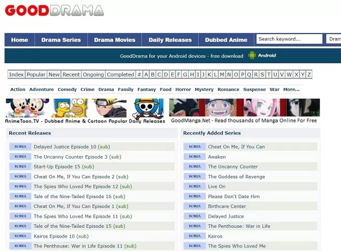Click the KOREA badge beside Live On
This screenshot has width=341, height=251.
[195, 186]
